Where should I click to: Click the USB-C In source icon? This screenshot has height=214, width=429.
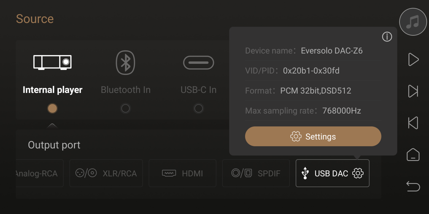point(199,63)
